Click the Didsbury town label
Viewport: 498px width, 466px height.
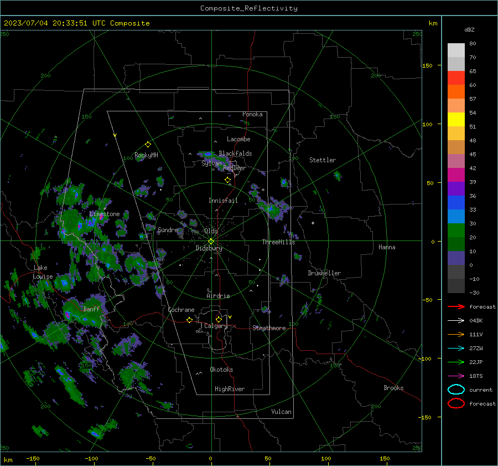pos(209,248)
